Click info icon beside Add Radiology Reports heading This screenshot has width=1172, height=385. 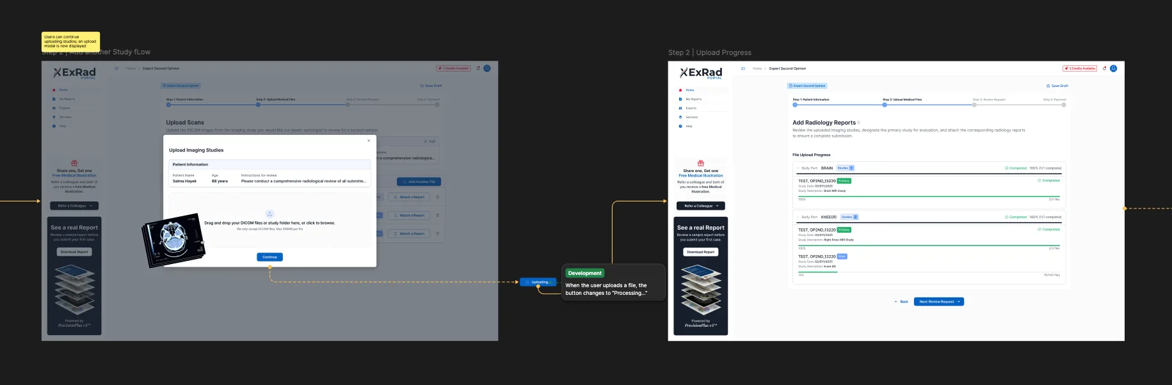tap(858, 123)
